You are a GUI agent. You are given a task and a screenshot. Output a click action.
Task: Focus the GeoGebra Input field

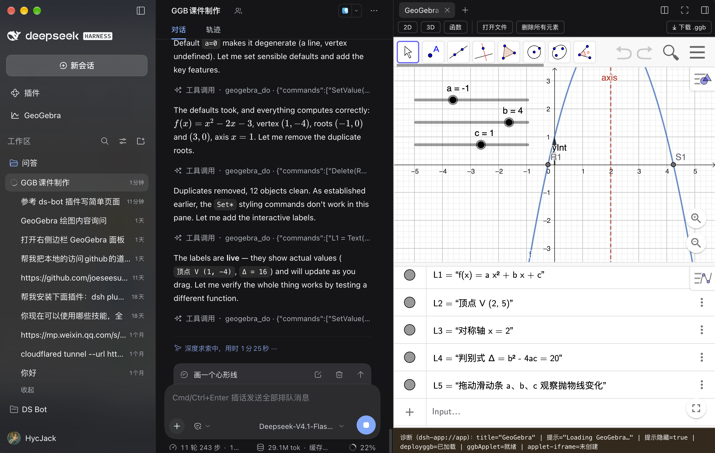pos(555,412)
